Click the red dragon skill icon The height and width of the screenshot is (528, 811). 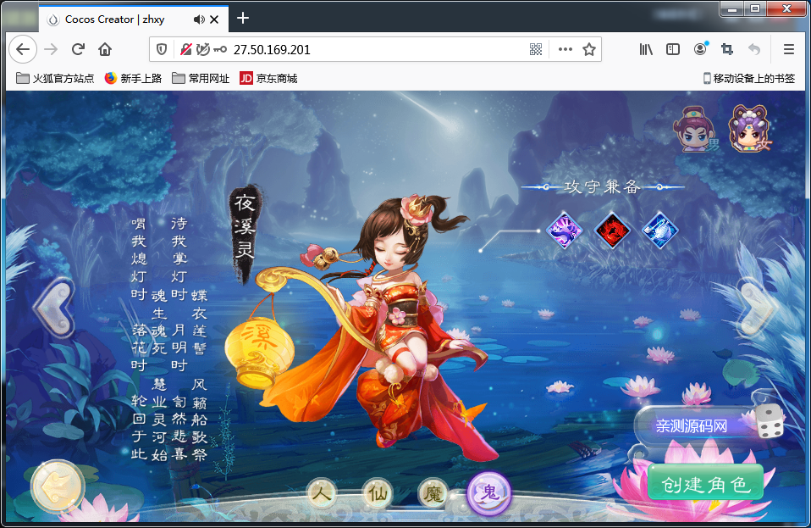[x=612, y=230]
